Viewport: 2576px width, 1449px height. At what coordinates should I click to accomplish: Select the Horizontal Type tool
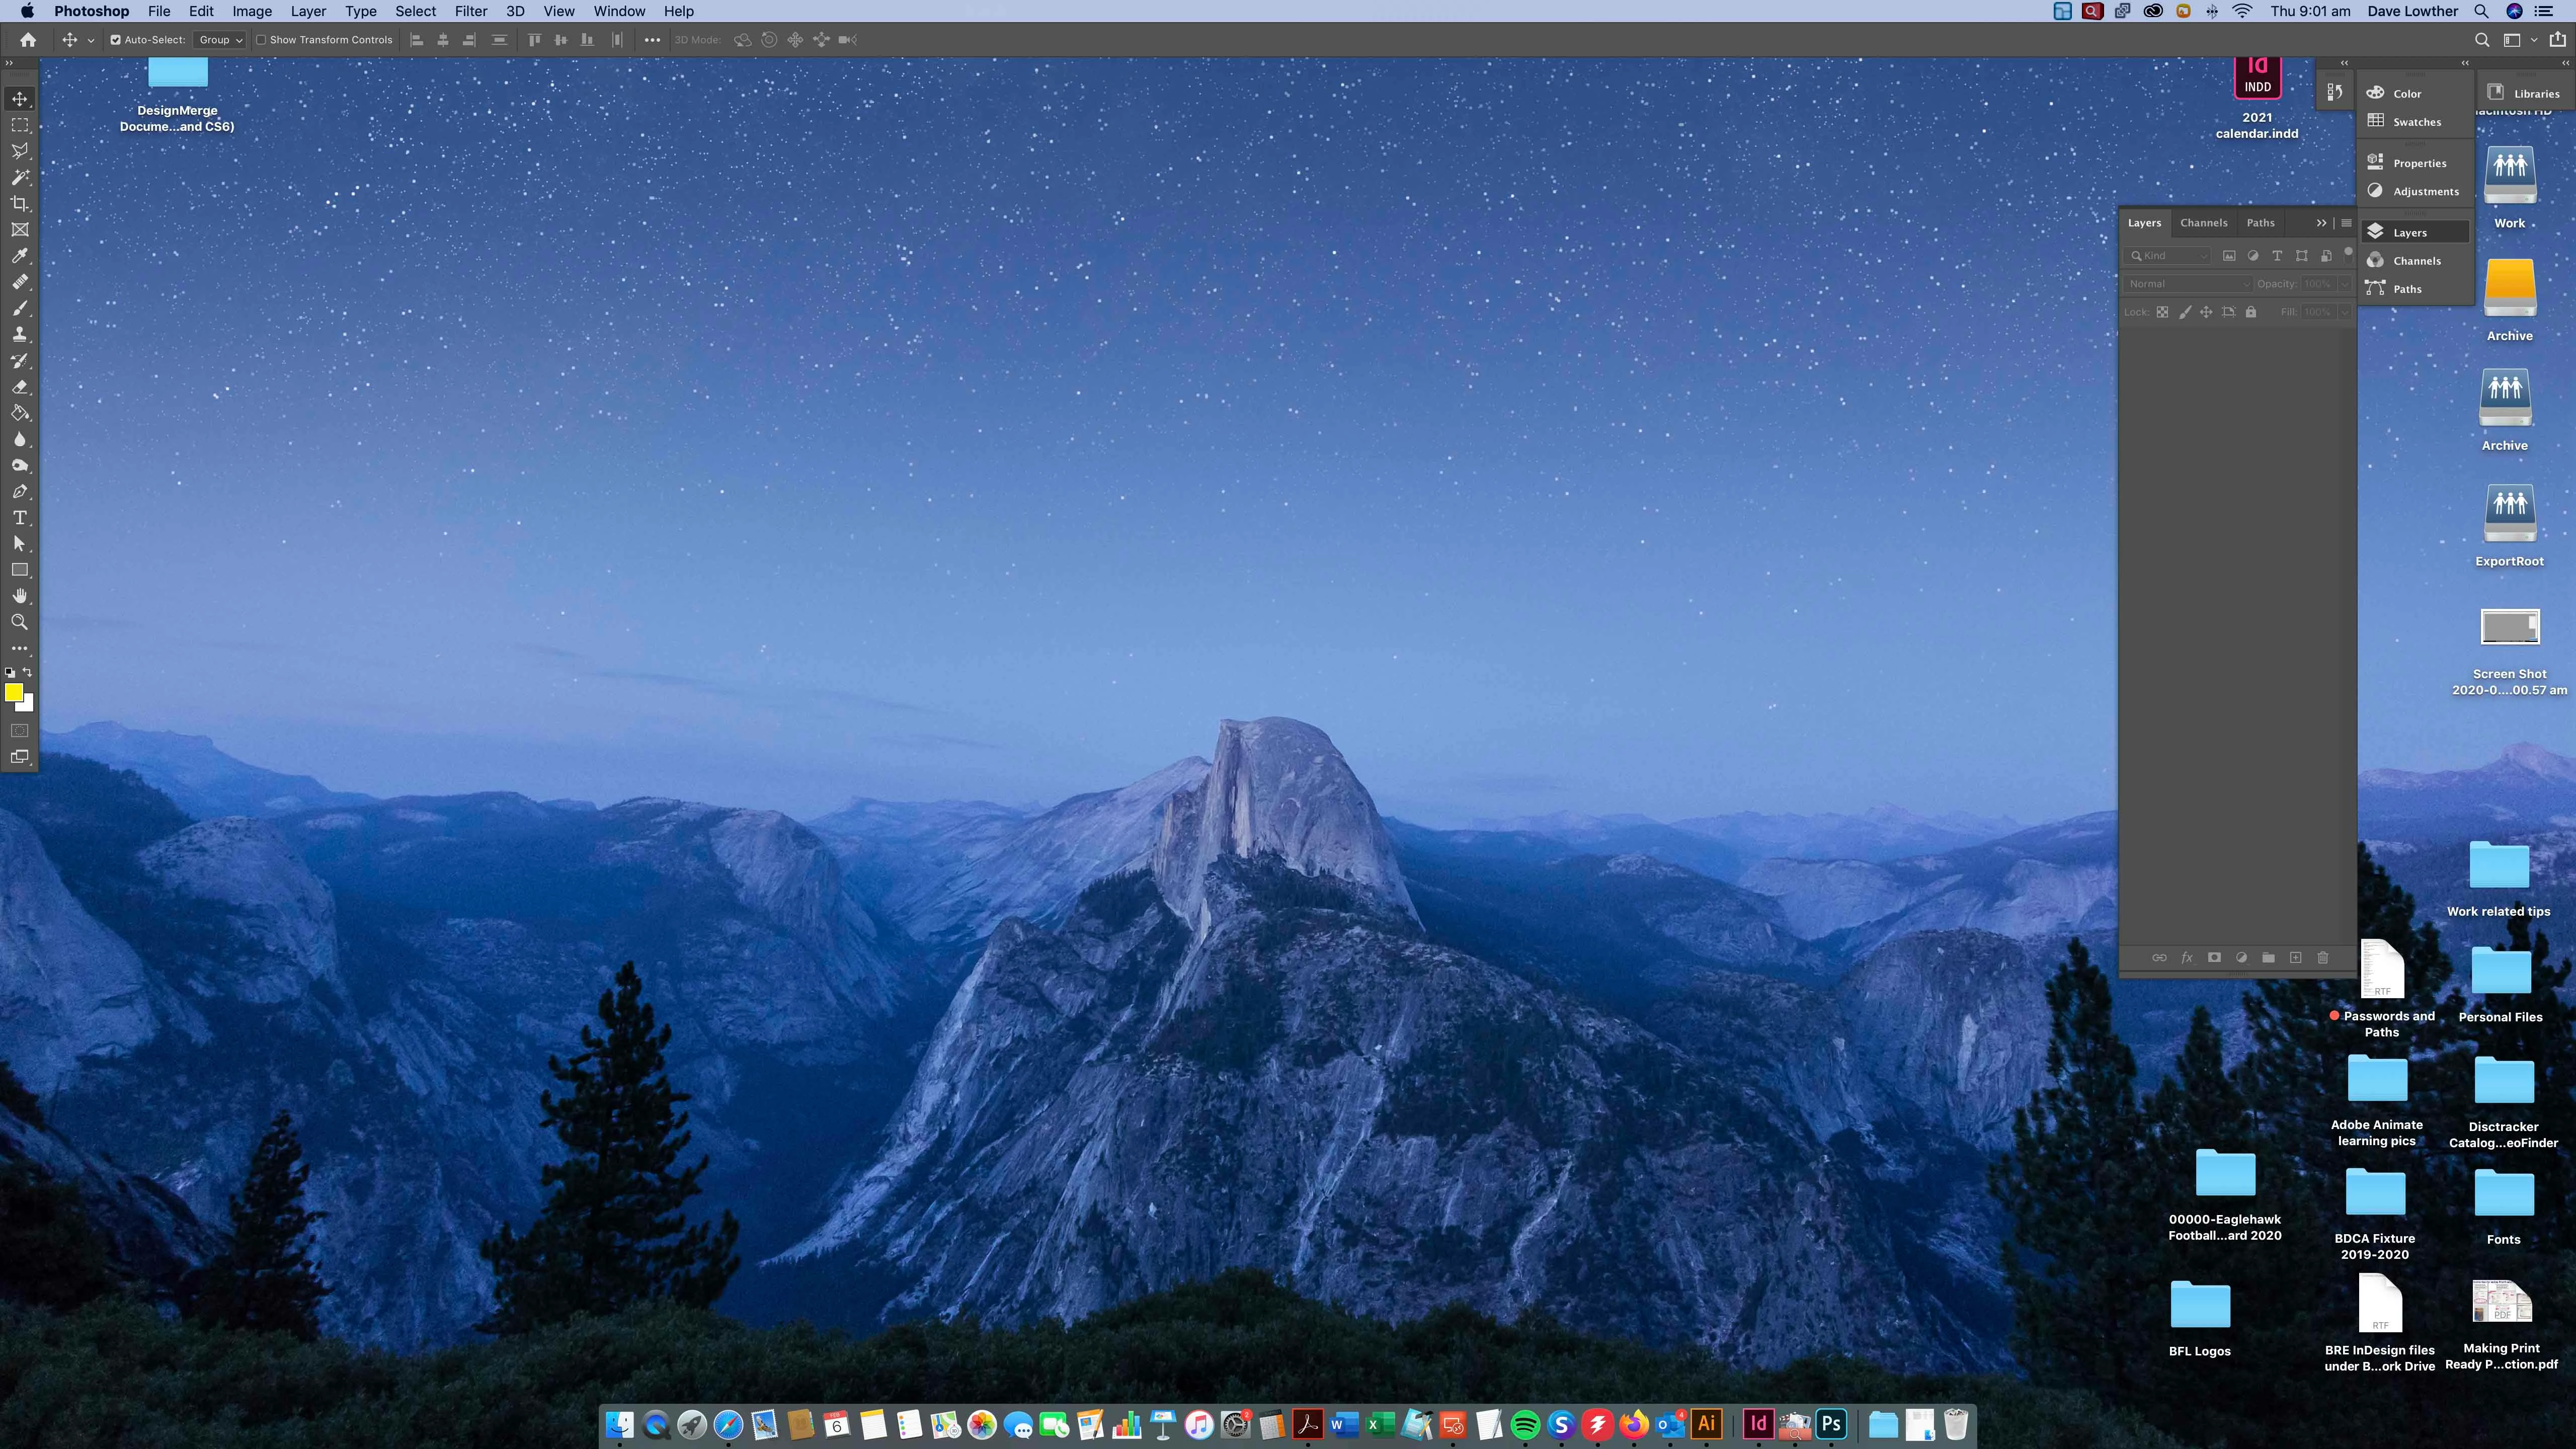19,518
